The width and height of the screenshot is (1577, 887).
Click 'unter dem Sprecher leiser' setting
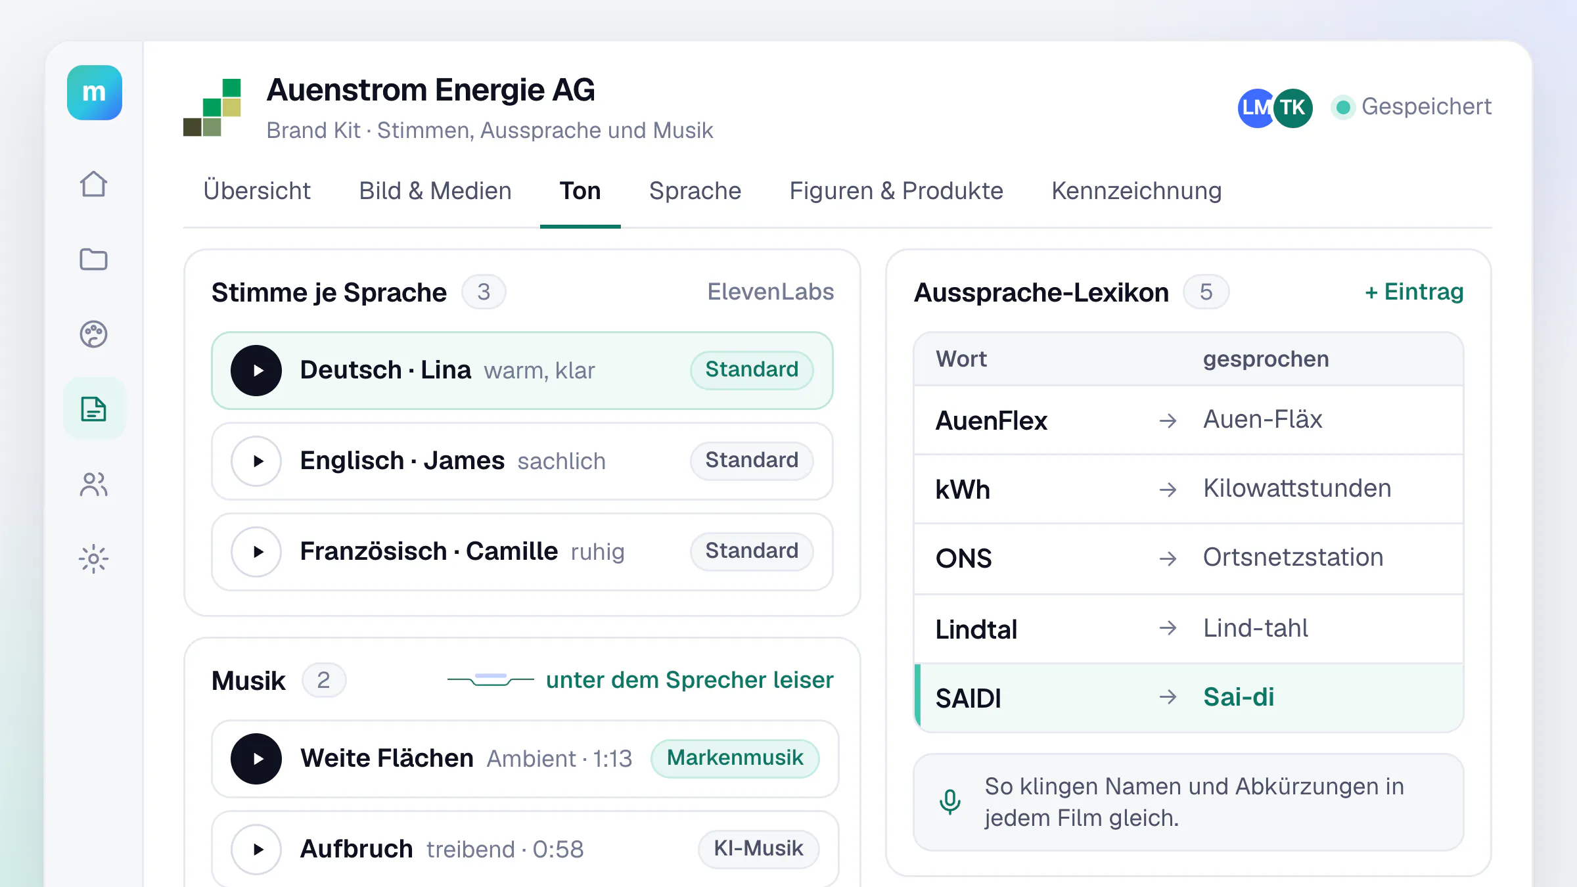690,680
